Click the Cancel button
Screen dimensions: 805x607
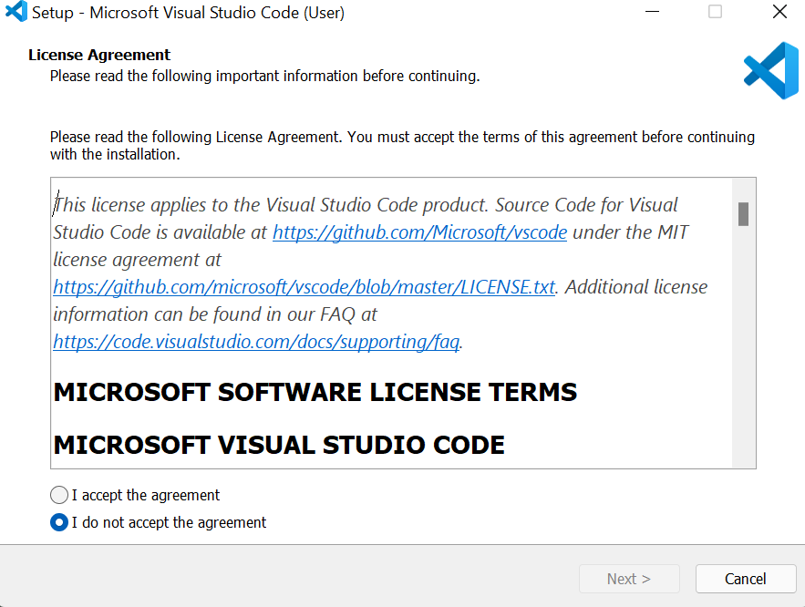coord(746,579)
